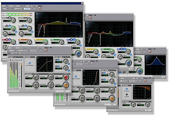Click safe button in 7-Band EQ window

tap(36, 9)
